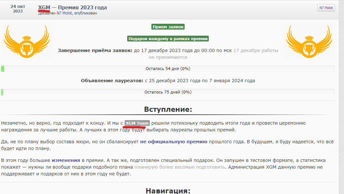Screen dimensions: 344x194
Task: Click the N7 Molot button in the header
Action: coord(326,8)
